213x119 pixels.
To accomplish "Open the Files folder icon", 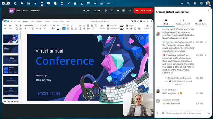I will click(22, 3).
